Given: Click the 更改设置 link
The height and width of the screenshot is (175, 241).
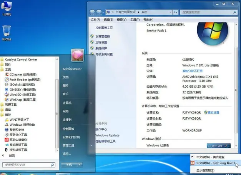Looking at the screenshot, I should tap(213, 113).
